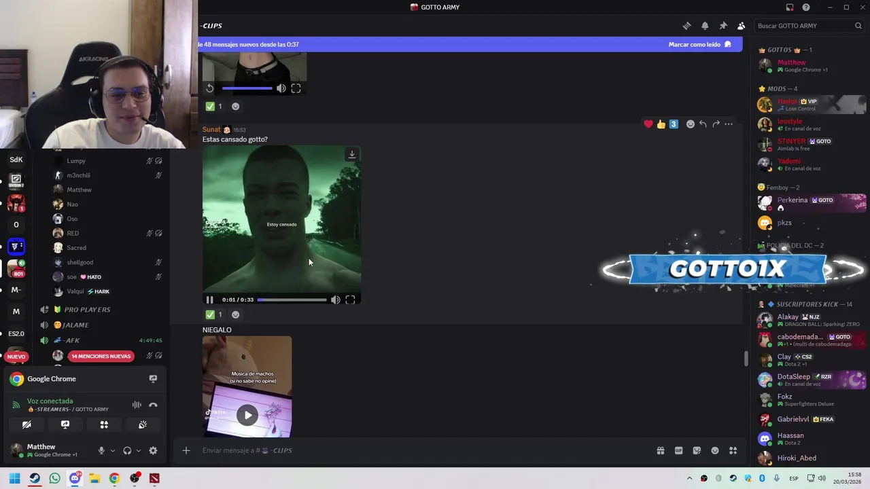The height and width of the screenshot is (489, 870).
Task: Add reaction smiley in message hover bar
Action: [690, 124]
